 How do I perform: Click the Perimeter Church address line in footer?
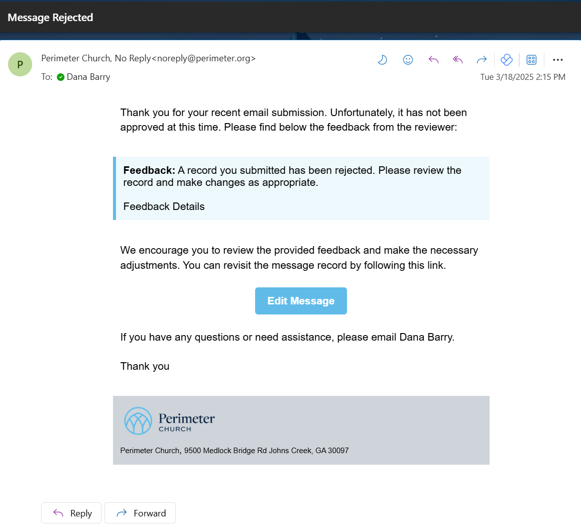coord(235,451)
